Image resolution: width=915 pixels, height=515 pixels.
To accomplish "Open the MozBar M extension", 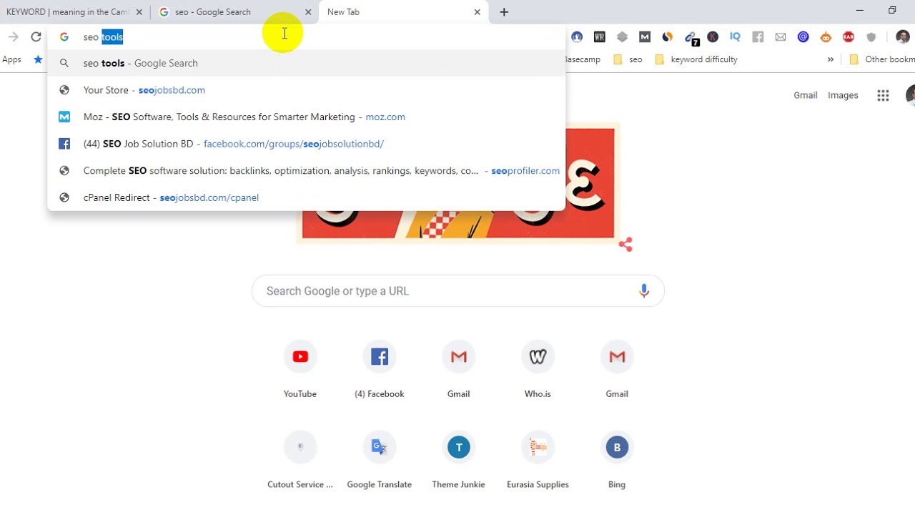I will pyautogui.click(x=645, y=37).
